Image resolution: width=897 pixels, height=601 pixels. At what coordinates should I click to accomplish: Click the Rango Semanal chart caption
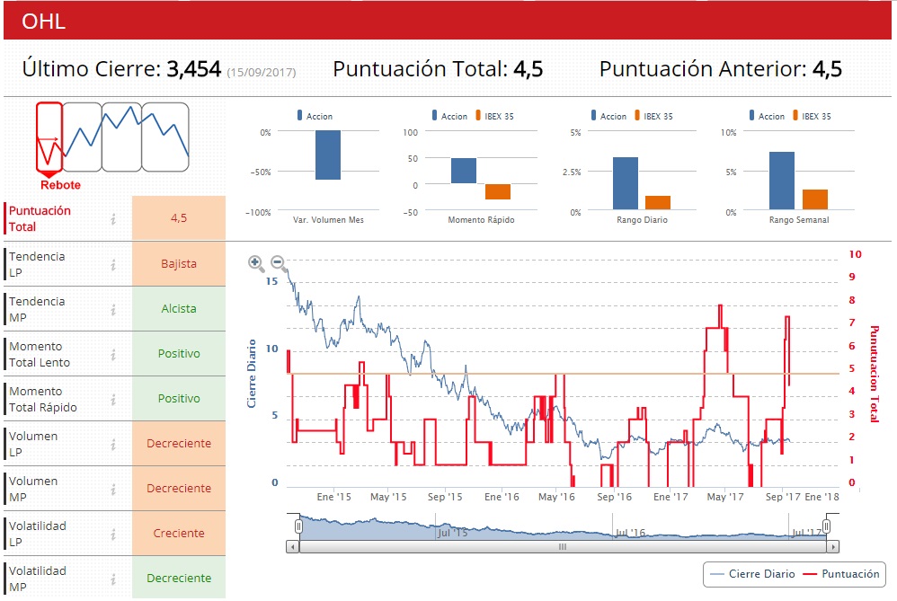pyautogui.click(x=799, y=219)
